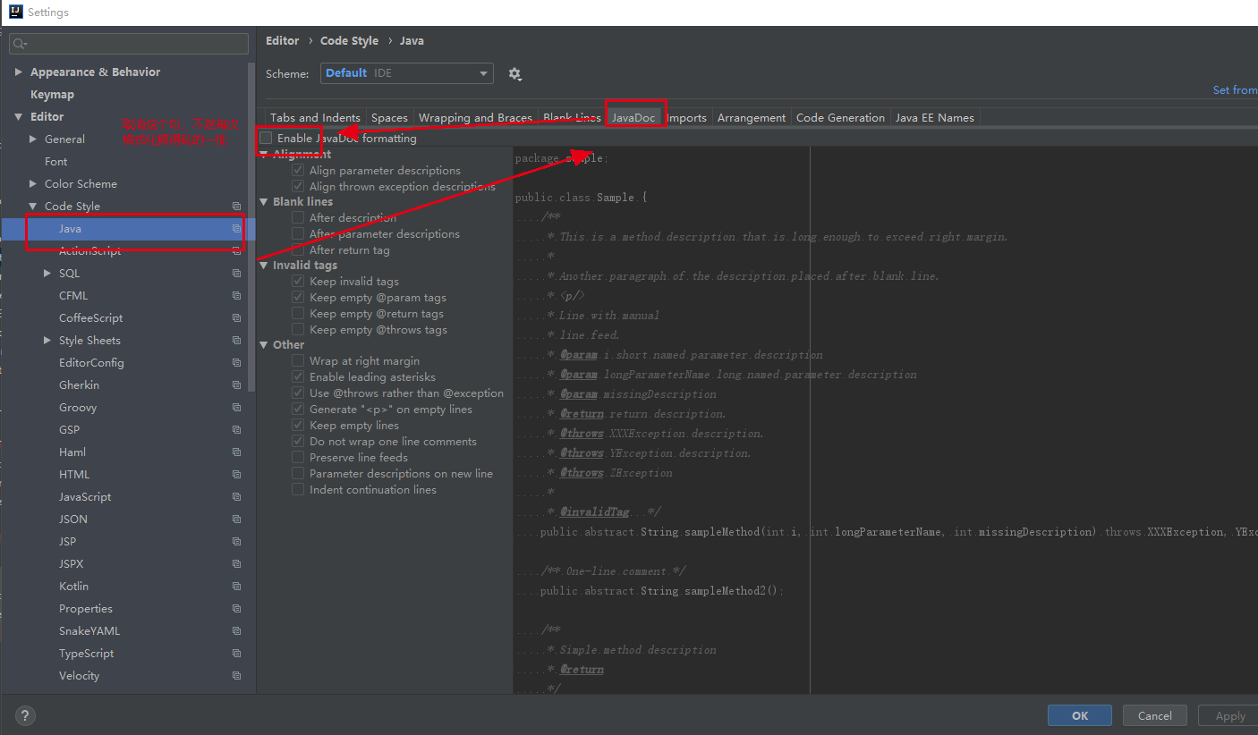Viewport: 1258px width, 735px height.
Task: Click the copy icon beside JSP
Action: tap(236, 542)
